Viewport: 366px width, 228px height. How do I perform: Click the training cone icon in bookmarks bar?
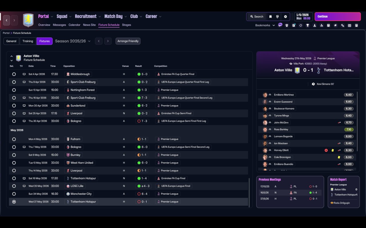pyautogui.click(x=315, y=25)
